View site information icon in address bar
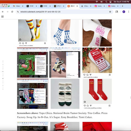 [x=18, y=12]
